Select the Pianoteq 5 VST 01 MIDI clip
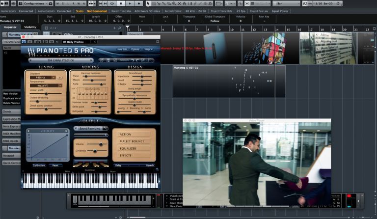377x219 pixels. click(x=229, y=82)
